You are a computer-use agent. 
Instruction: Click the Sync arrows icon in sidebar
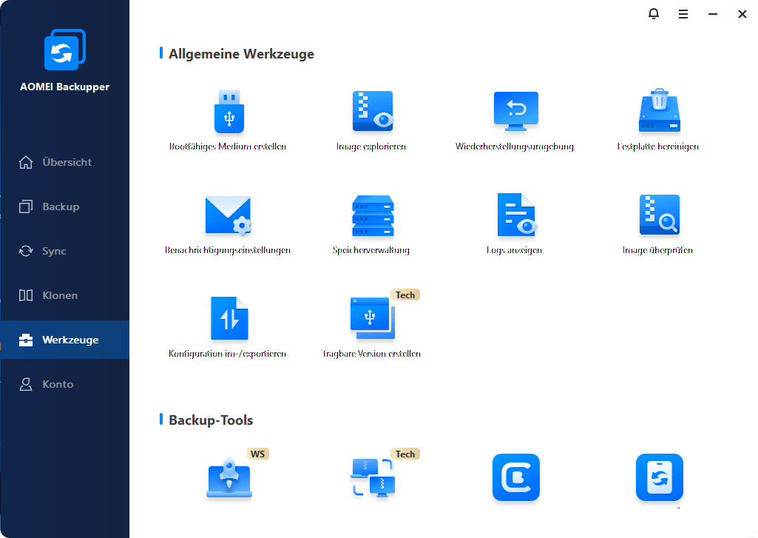click(x=26, y=251)
